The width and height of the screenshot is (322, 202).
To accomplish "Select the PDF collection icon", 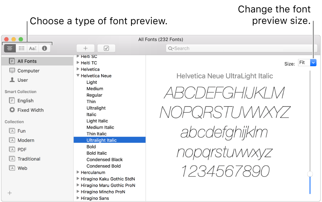I will [x=12, y=149].
